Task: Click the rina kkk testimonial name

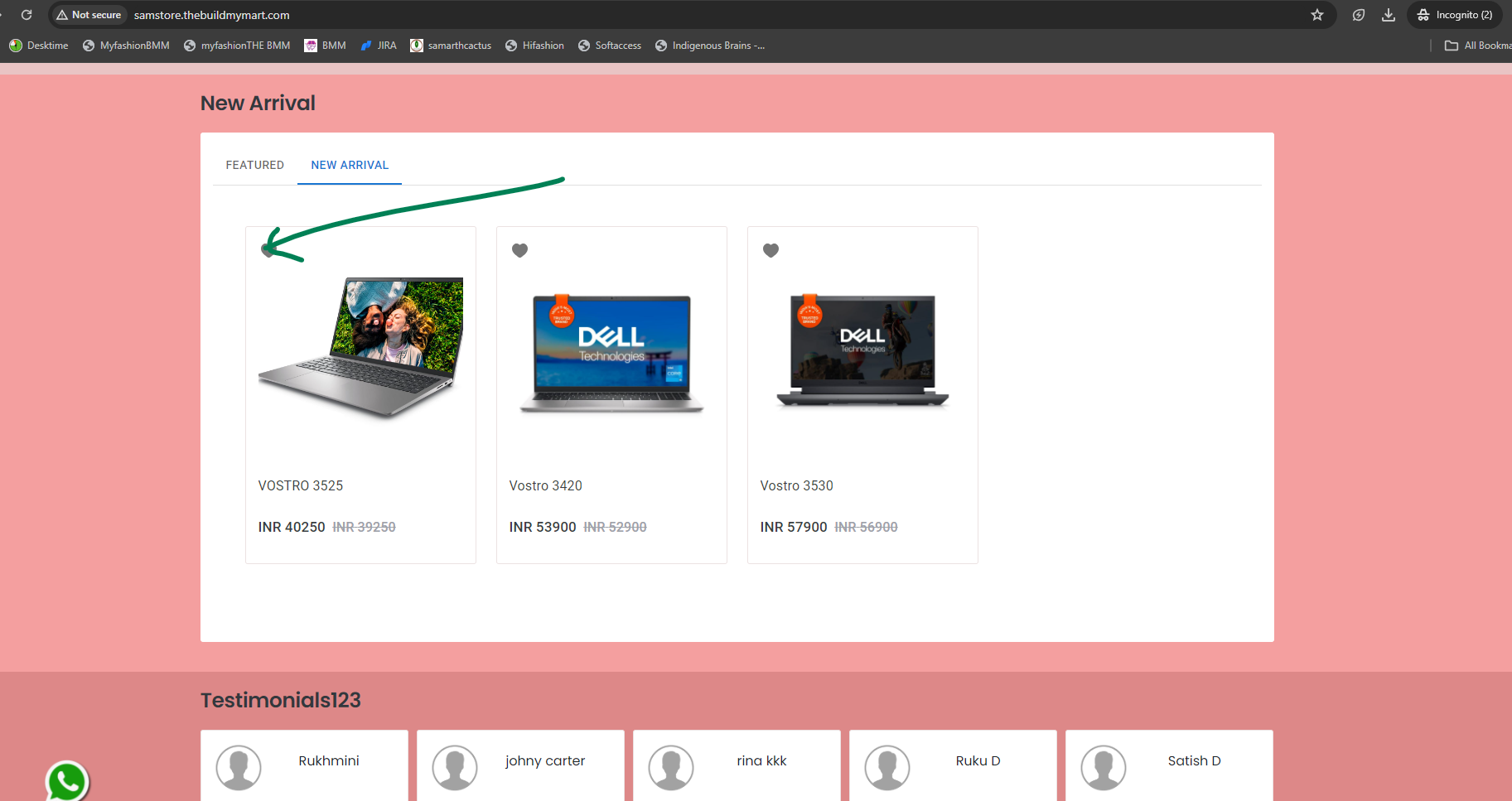Action: 761,760
